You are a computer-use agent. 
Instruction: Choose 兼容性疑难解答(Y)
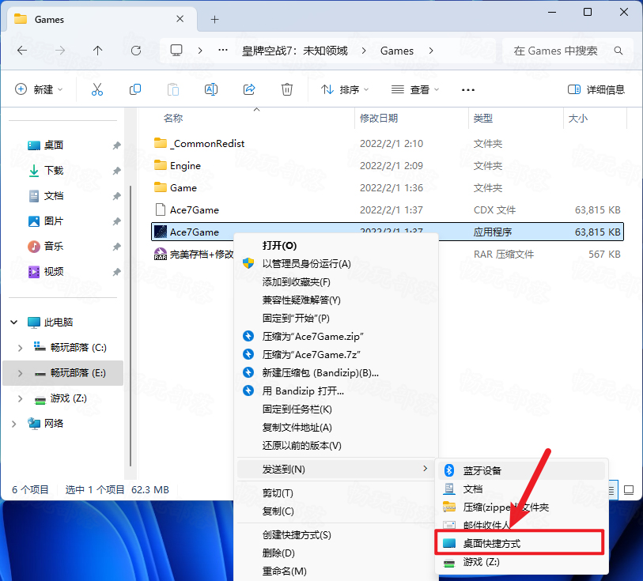click(336, 300)
